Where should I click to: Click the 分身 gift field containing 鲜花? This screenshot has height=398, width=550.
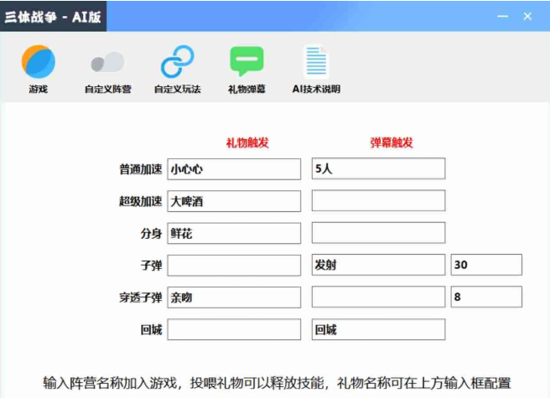coord(234,234)
